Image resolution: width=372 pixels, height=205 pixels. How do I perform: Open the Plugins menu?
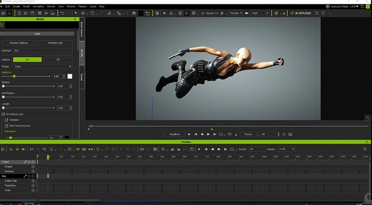coord(82,6)
